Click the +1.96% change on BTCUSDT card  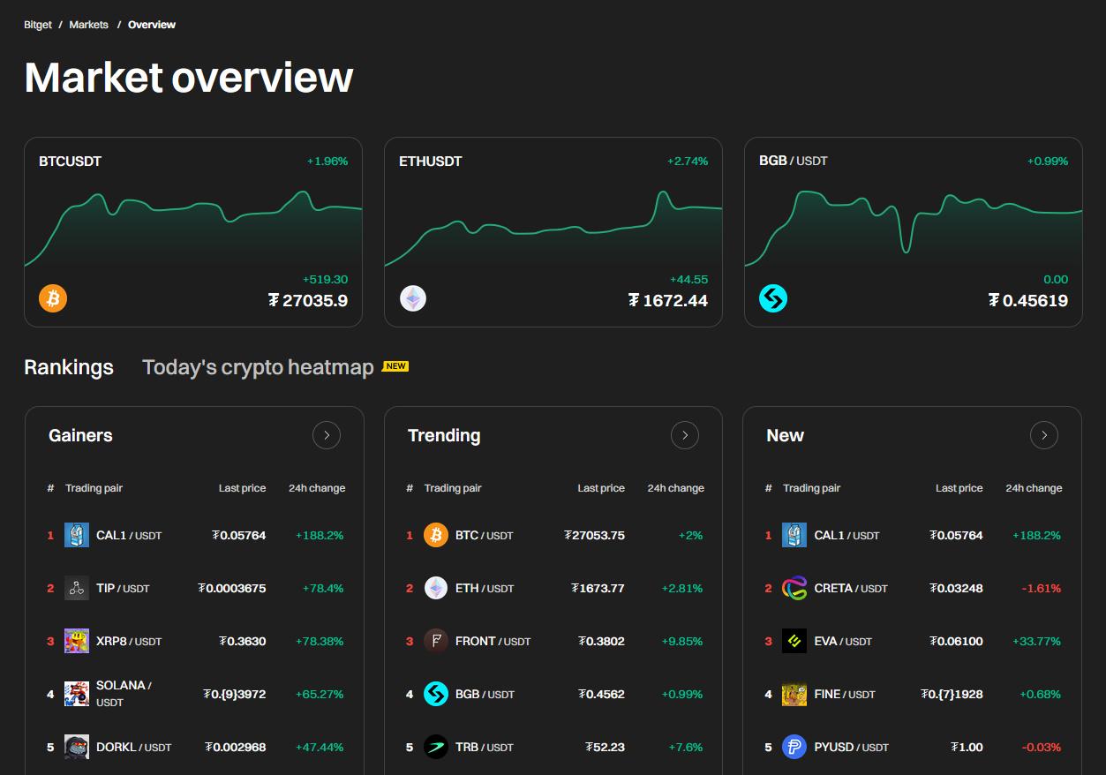click(x=327, y=161)
